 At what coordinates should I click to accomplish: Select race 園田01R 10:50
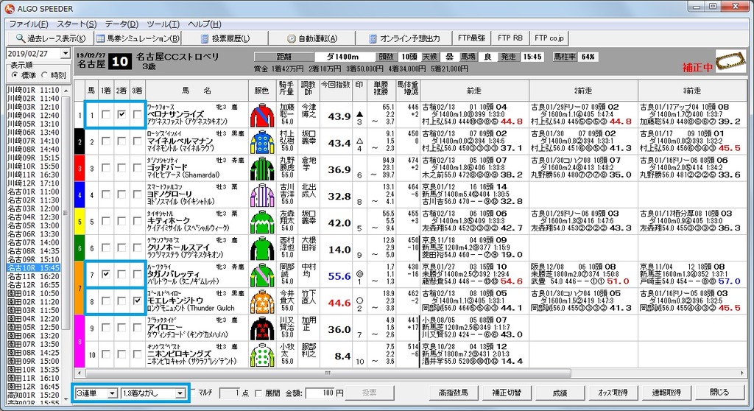pyautogui.click(x=34, y=293)
